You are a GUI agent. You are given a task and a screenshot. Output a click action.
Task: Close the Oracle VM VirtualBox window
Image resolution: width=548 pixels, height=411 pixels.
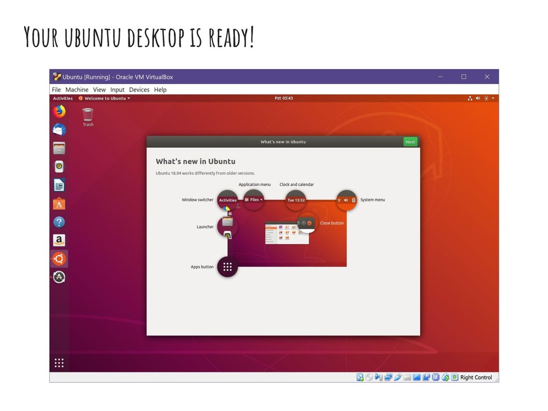(x=487, y=77)
